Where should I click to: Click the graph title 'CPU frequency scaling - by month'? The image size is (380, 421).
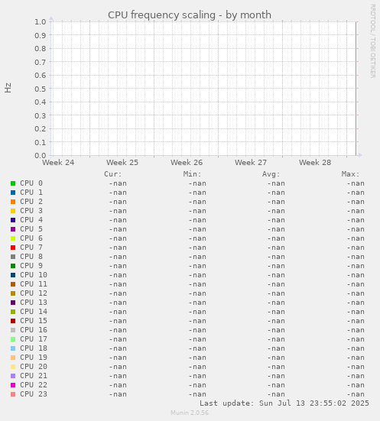(190, 15)
